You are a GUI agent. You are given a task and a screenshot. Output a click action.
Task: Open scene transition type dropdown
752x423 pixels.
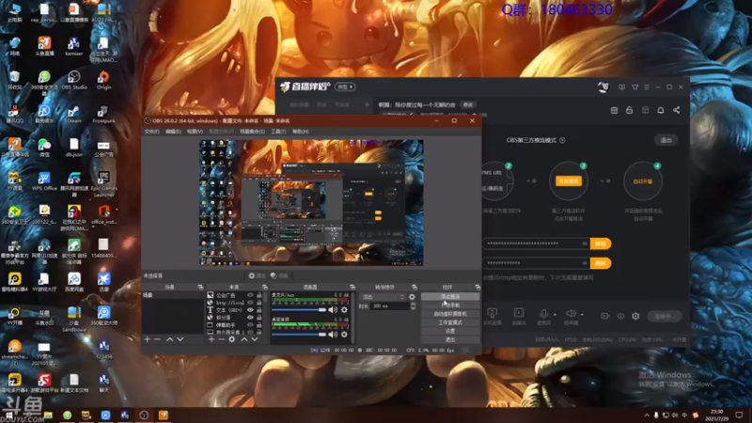(x=383, y=297)
